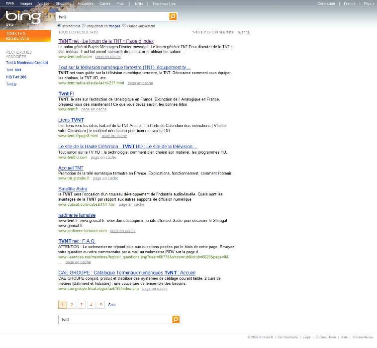
Task: Click 'Suiv.' next page link
Action: [x=112, y=305]
